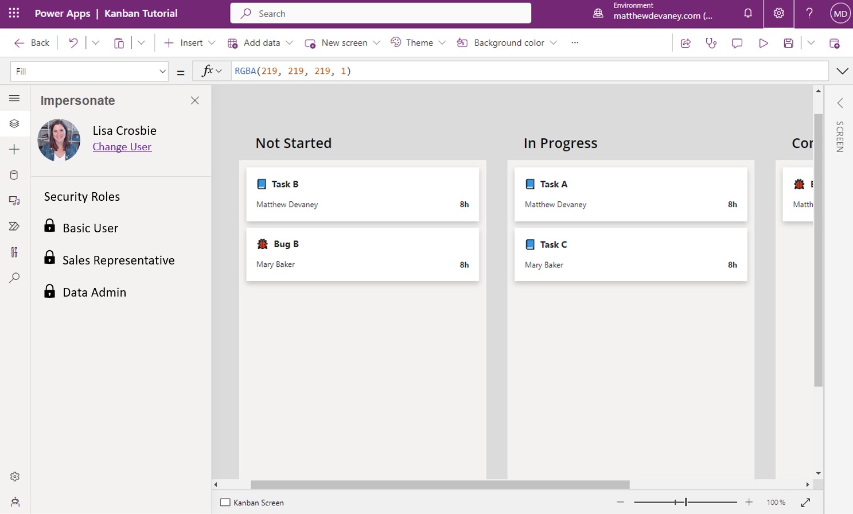Select the Sales Representative security role
Screen dimensions: 853x514
pyautogui.click(x=118, y=260)
